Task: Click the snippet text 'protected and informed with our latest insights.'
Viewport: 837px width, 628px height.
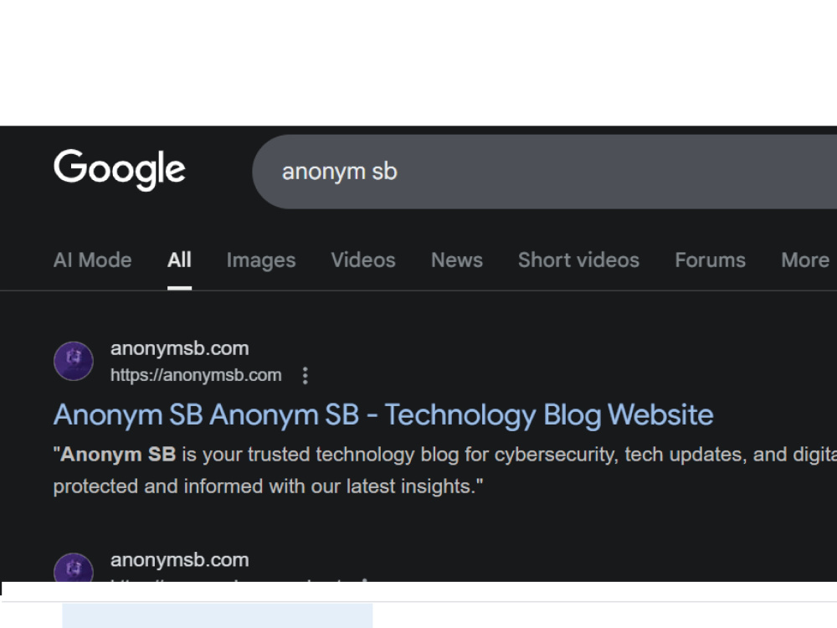Action: 268,486
